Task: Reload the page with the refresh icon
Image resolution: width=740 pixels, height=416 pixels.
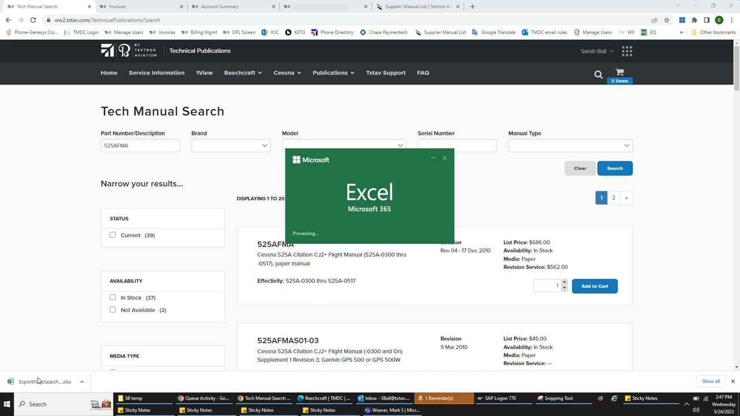Action: coord(33,20)
